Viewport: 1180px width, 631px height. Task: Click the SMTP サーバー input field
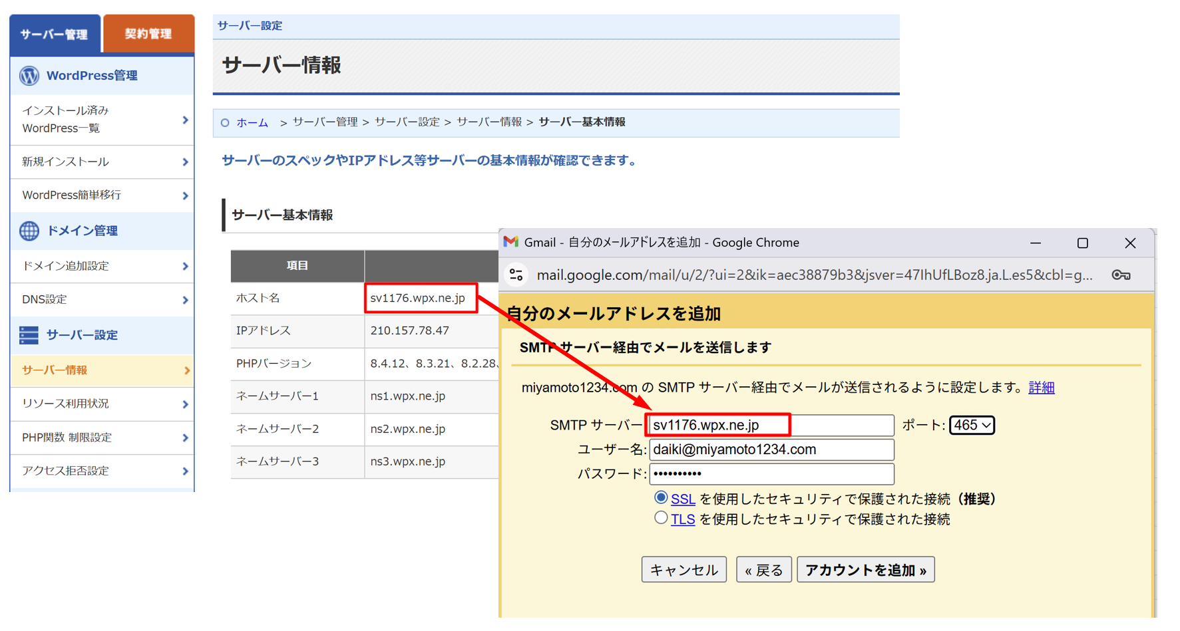pyautogui.click(x=771, y=426)
